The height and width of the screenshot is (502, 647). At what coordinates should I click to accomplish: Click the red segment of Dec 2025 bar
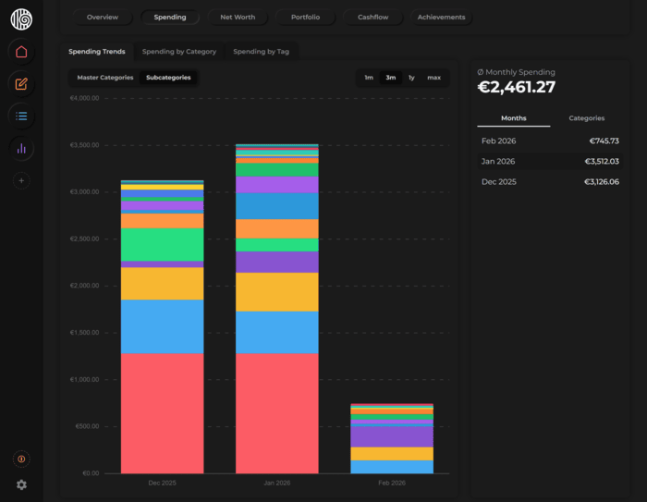[x=162, y=412]
